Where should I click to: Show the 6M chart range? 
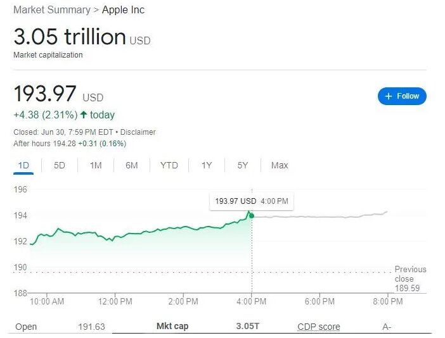[132, 166]
